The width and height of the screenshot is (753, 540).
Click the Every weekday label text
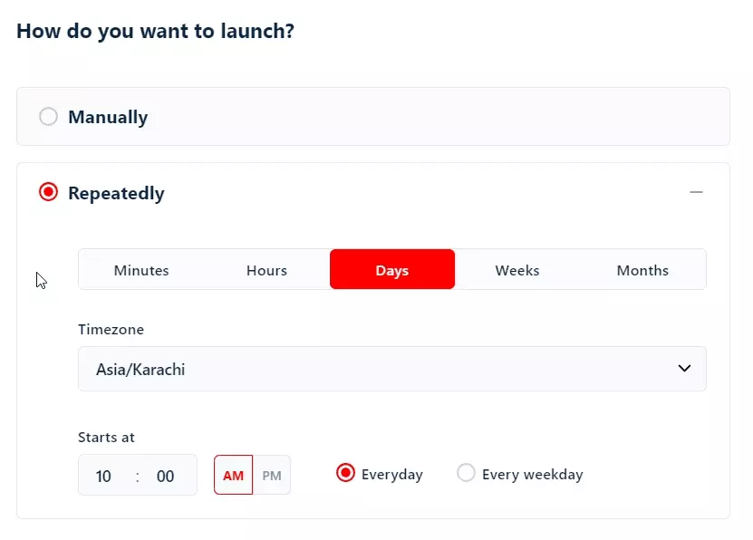[x=532, y=474]
